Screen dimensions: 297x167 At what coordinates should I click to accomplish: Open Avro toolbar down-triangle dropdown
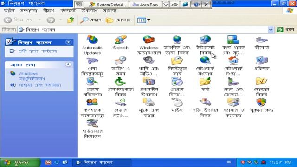click(x=166, y=5)
